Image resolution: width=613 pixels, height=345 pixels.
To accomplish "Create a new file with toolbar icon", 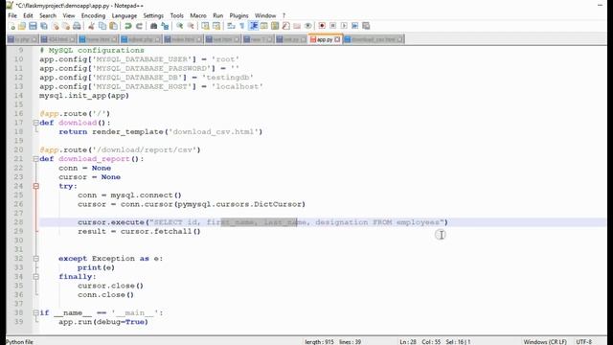I will [11, 26].
